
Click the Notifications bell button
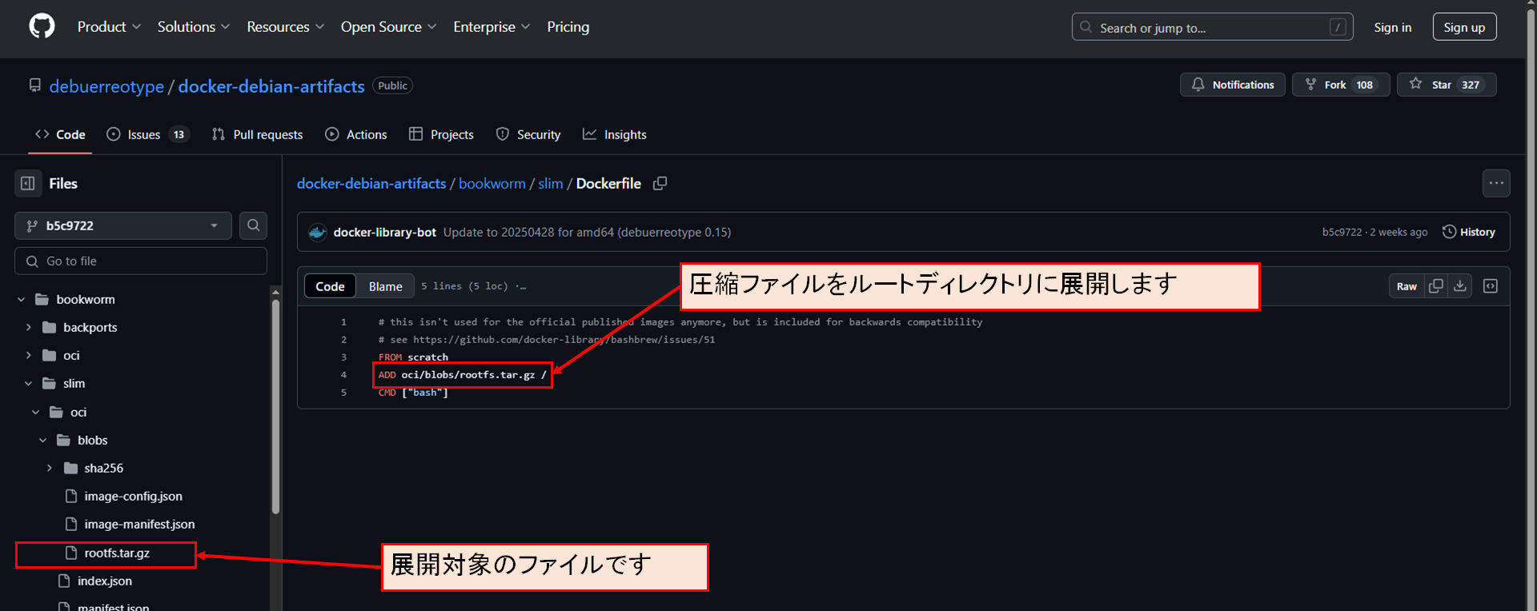[x=1232, y=85]
